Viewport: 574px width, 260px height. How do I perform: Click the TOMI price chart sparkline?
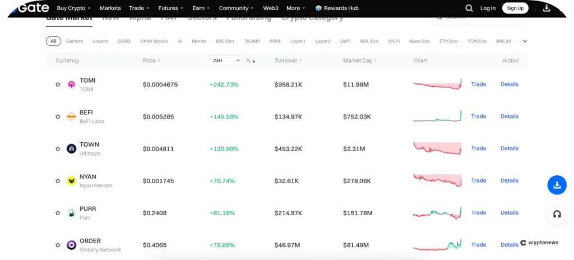[437, 84]
